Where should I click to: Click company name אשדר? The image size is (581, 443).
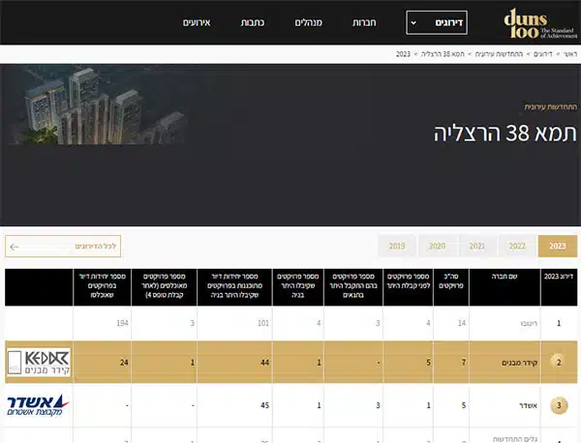pyautogui.click(x=529, y=405)
